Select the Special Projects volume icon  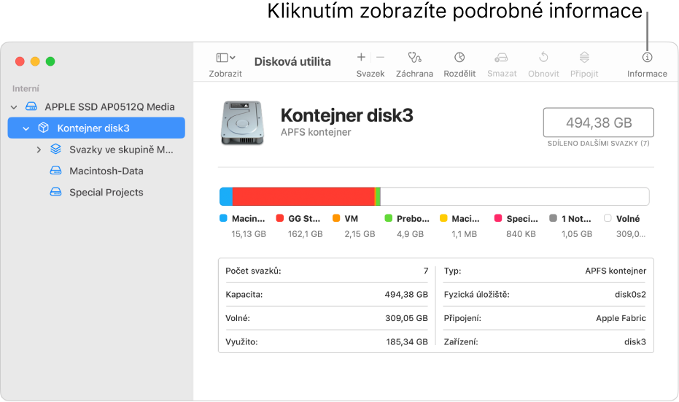(x=56, y=192)
